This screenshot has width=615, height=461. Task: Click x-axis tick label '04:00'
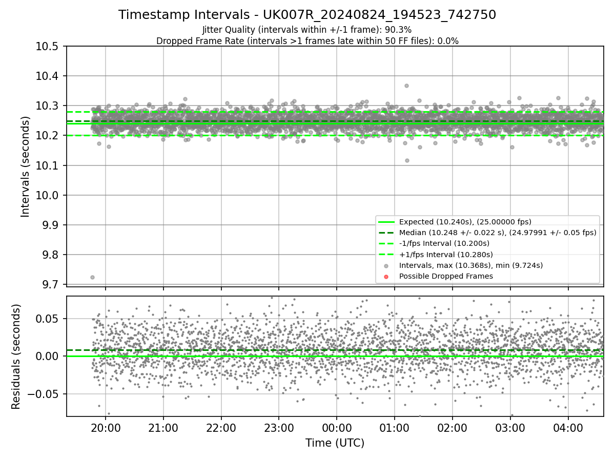point(568,428)
